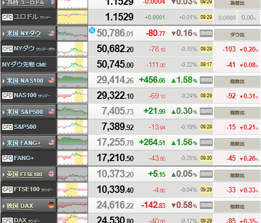Viewport: 261px width, 223px height.
Task: Click the blue round icon next to 50,786.01
Action: click(92, 30)
